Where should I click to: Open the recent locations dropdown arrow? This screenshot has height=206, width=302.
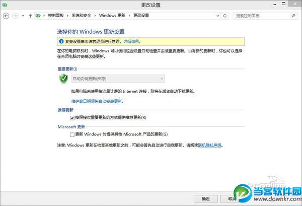point(23,16)
